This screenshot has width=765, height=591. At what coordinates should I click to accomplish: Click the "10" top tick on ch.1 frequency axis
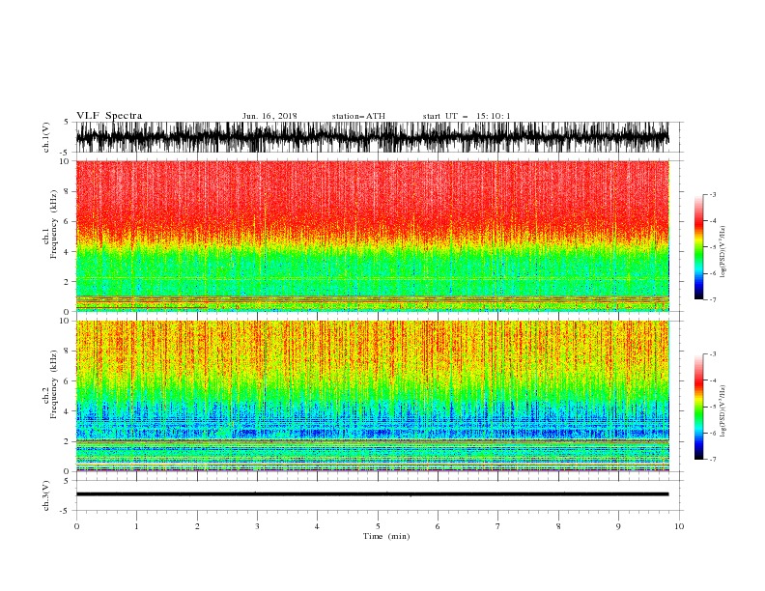pyautogui.click(x=66, y=161)
